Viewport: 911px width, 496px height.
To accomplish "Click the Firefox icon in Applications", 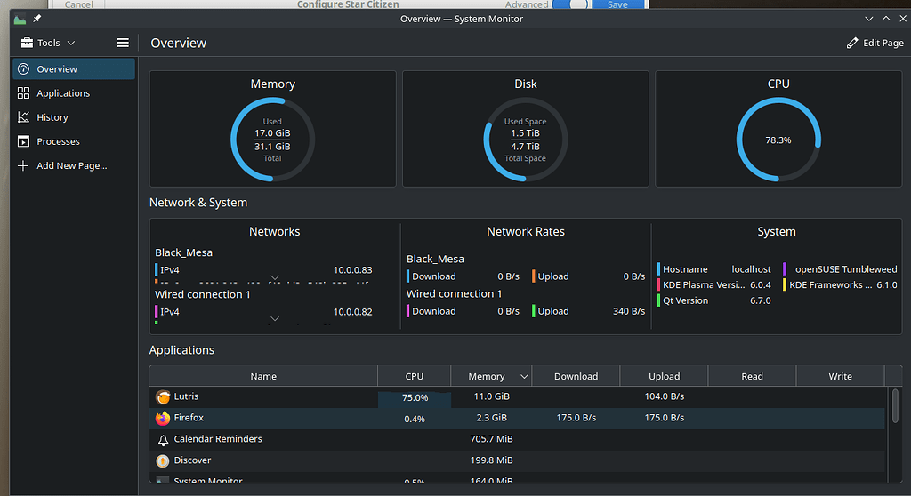I will tap(163, 418).
